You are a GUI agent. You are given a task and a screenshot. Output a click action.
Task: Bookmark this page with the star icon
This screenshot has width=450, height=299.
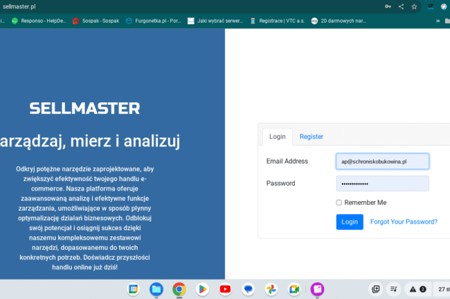click(x=414, y=7)
